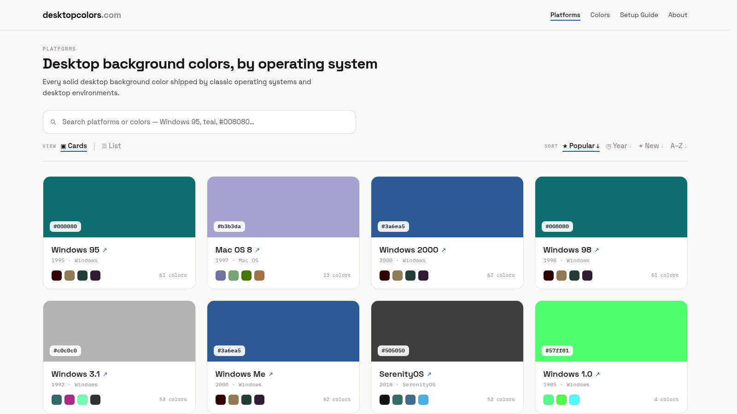
Task: Click Windows 3.1 gray preview banner
Action: pyautogui.click(x=119, y=331)
